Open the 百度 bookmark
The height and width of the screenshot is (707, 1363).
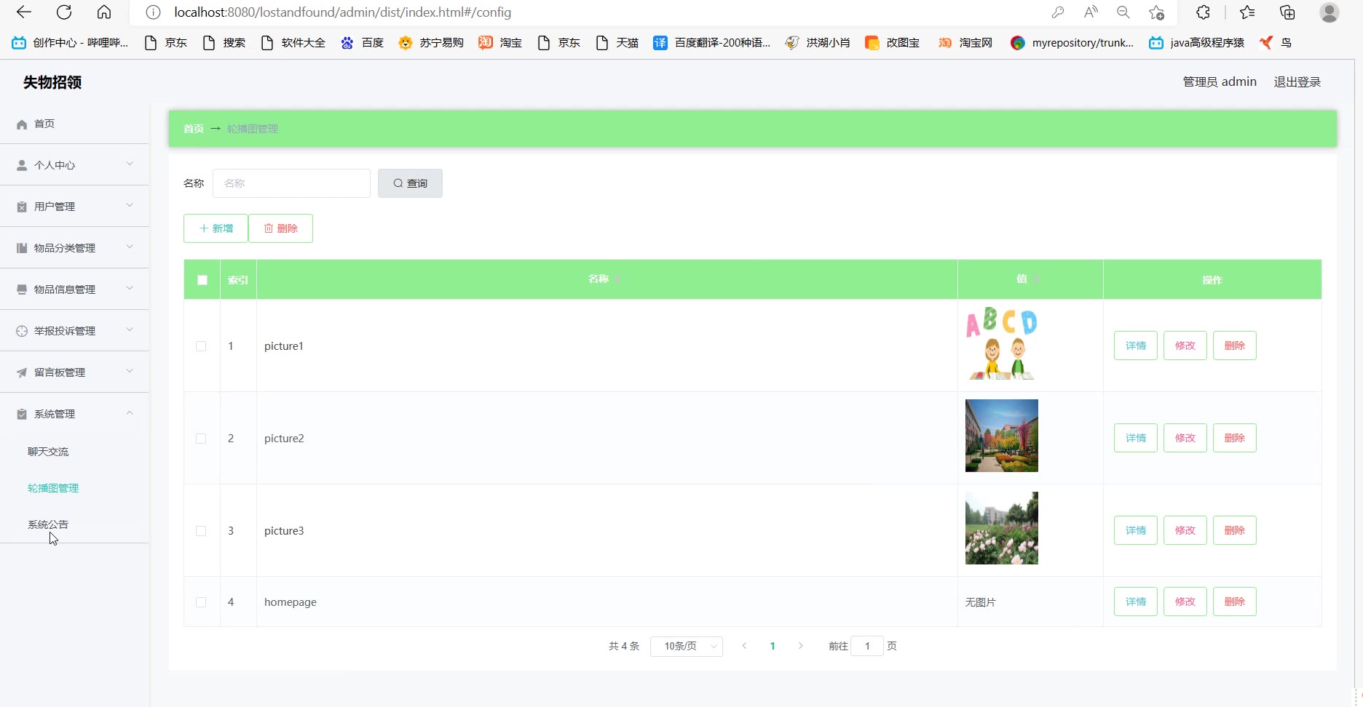(x=362, y=43)
